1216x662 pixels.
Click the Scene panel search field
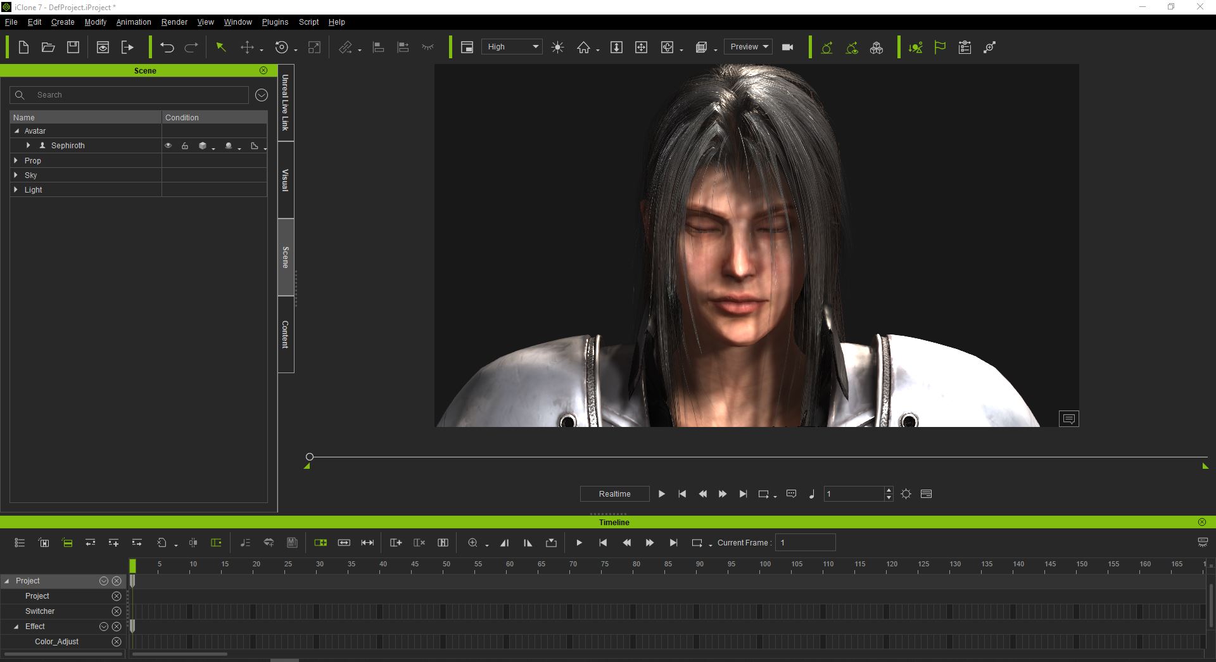129,95
